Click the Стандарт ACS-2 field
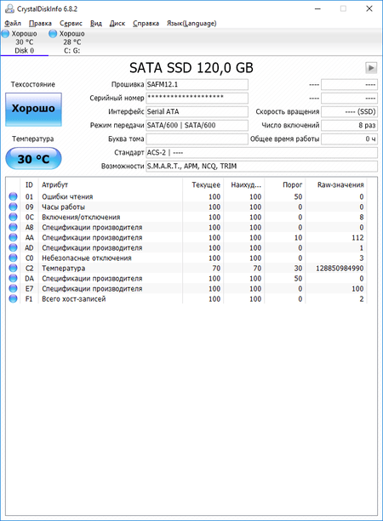The height and width of the screenshot is (521, 383). pos(262,152)
